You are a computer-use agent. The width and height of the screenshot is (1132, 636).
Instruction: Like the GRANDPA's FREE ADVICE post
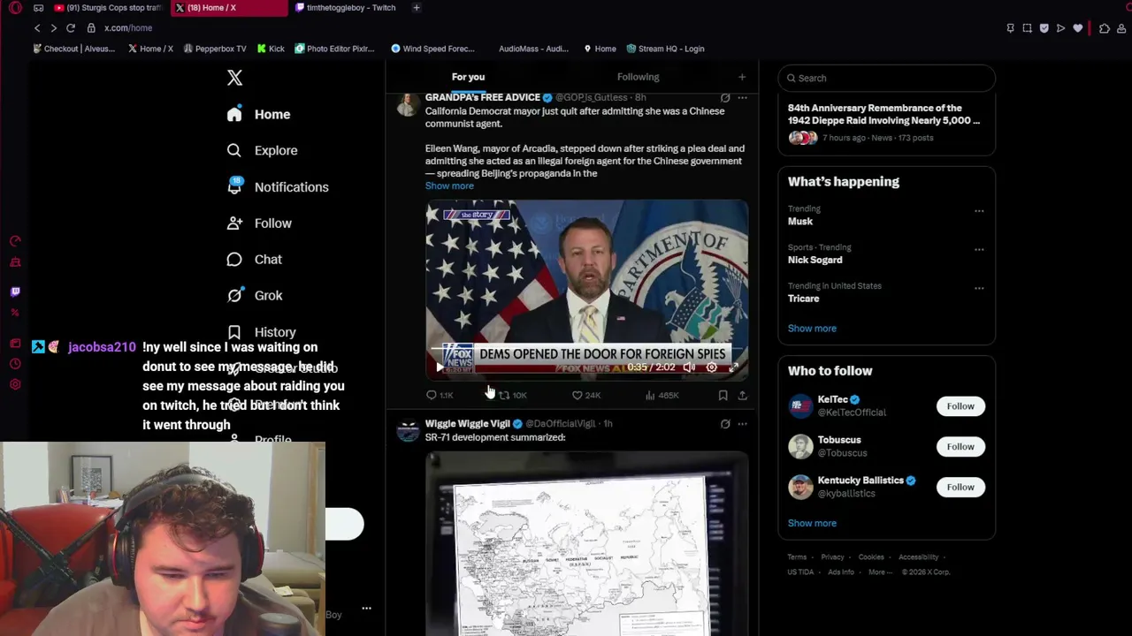pyautogui.click(x=585, y=396)
